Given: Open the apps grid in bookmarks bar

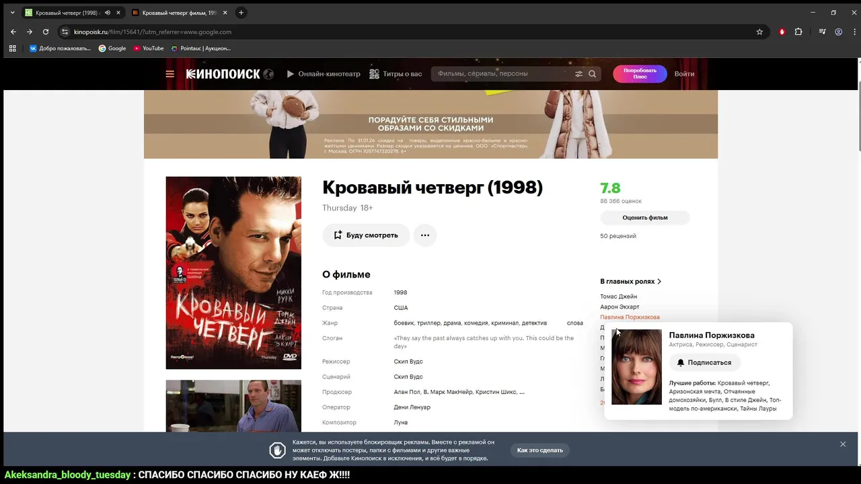Looking at the screenshot, I should [x=12, y=48].
